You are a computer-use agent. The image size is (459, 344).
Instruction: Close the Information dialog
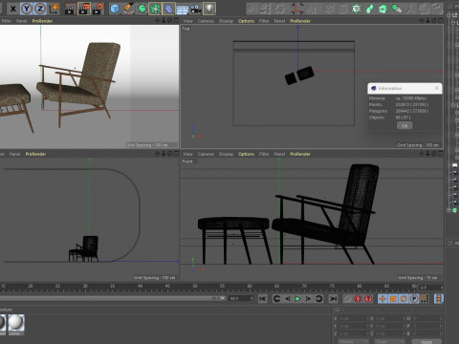[436, 88]
